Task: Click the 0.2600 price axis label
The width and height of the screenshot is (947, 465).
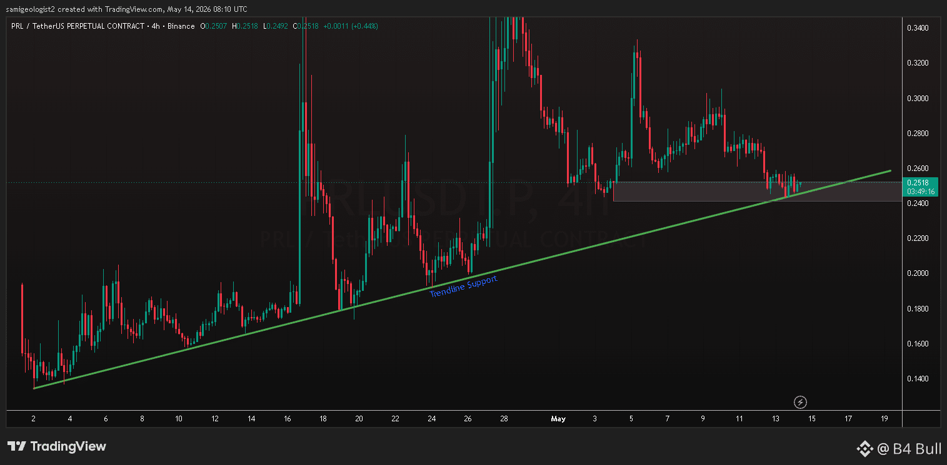Action: pyautogui.click(x=917, y=169)
